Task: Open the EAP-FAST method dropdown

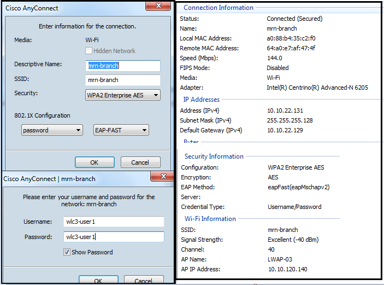Action: click(121, 130)
